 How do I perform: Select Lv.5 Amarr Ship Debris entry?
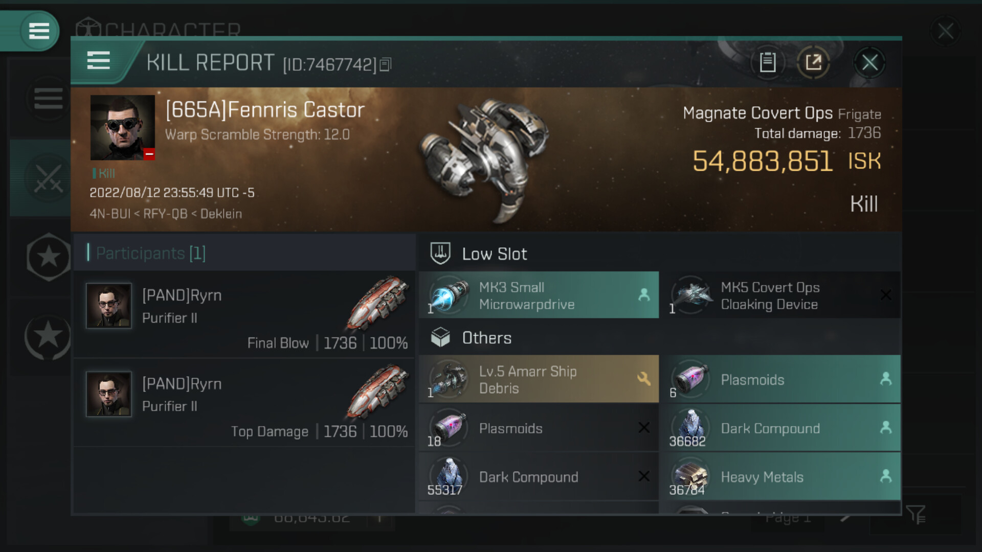click(x=539, y=379)
